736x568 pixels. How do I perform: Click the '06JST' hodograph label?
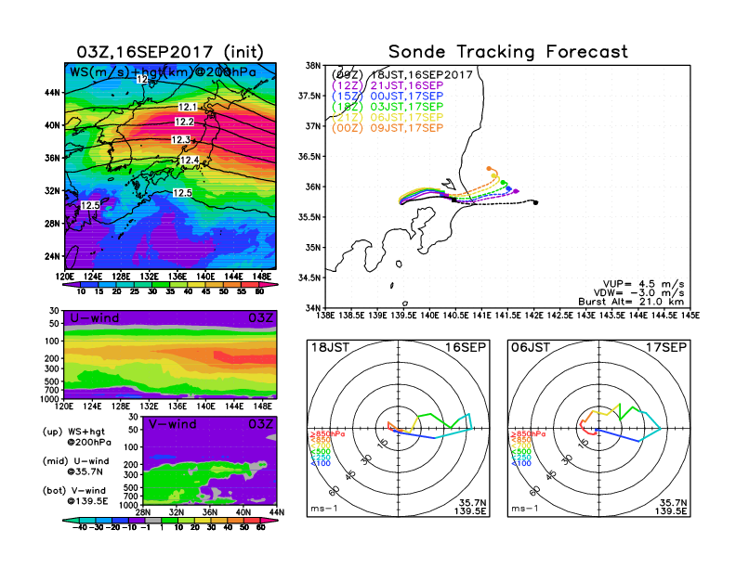coord(531,347)
